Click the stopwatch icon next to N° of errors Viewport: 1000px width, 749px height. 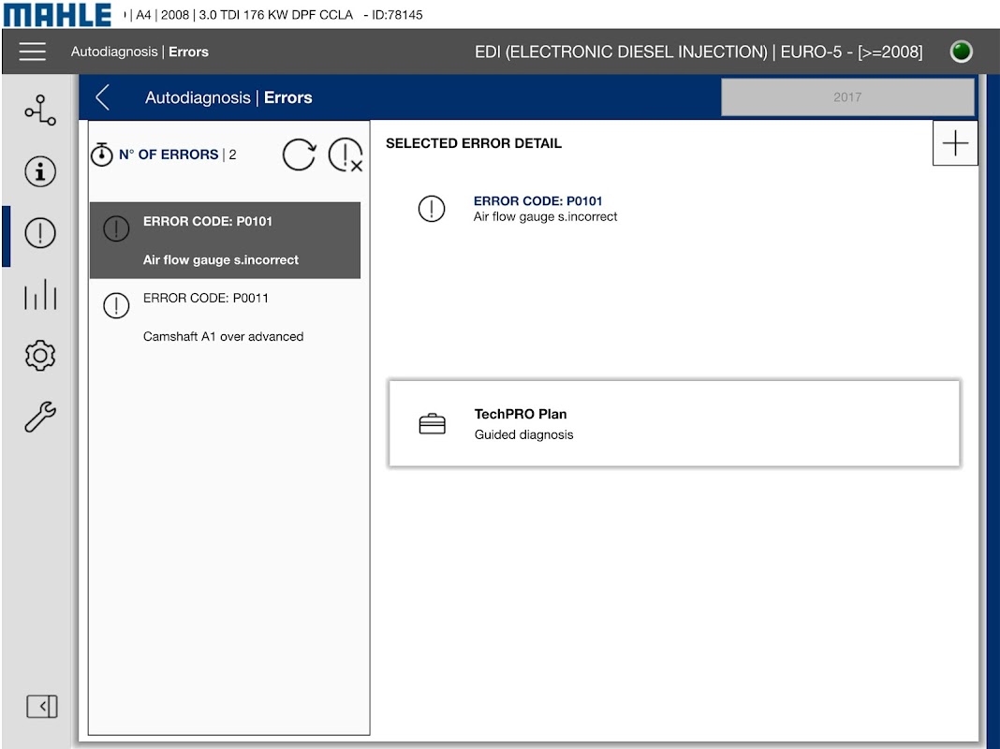point(101,154)
